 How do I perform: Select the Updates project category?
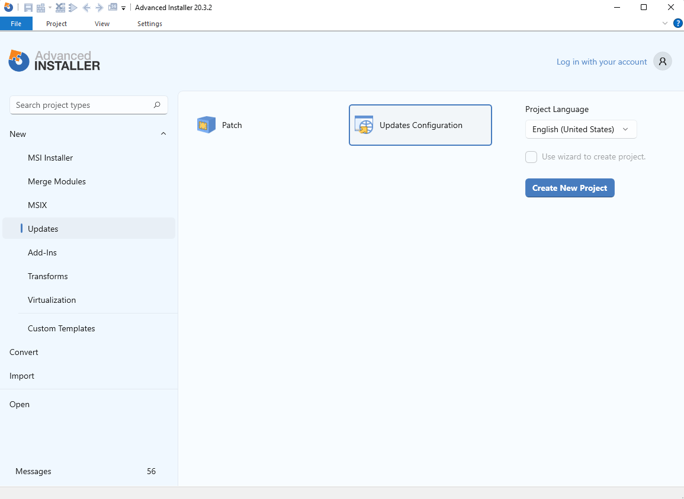tap(89, 228)
